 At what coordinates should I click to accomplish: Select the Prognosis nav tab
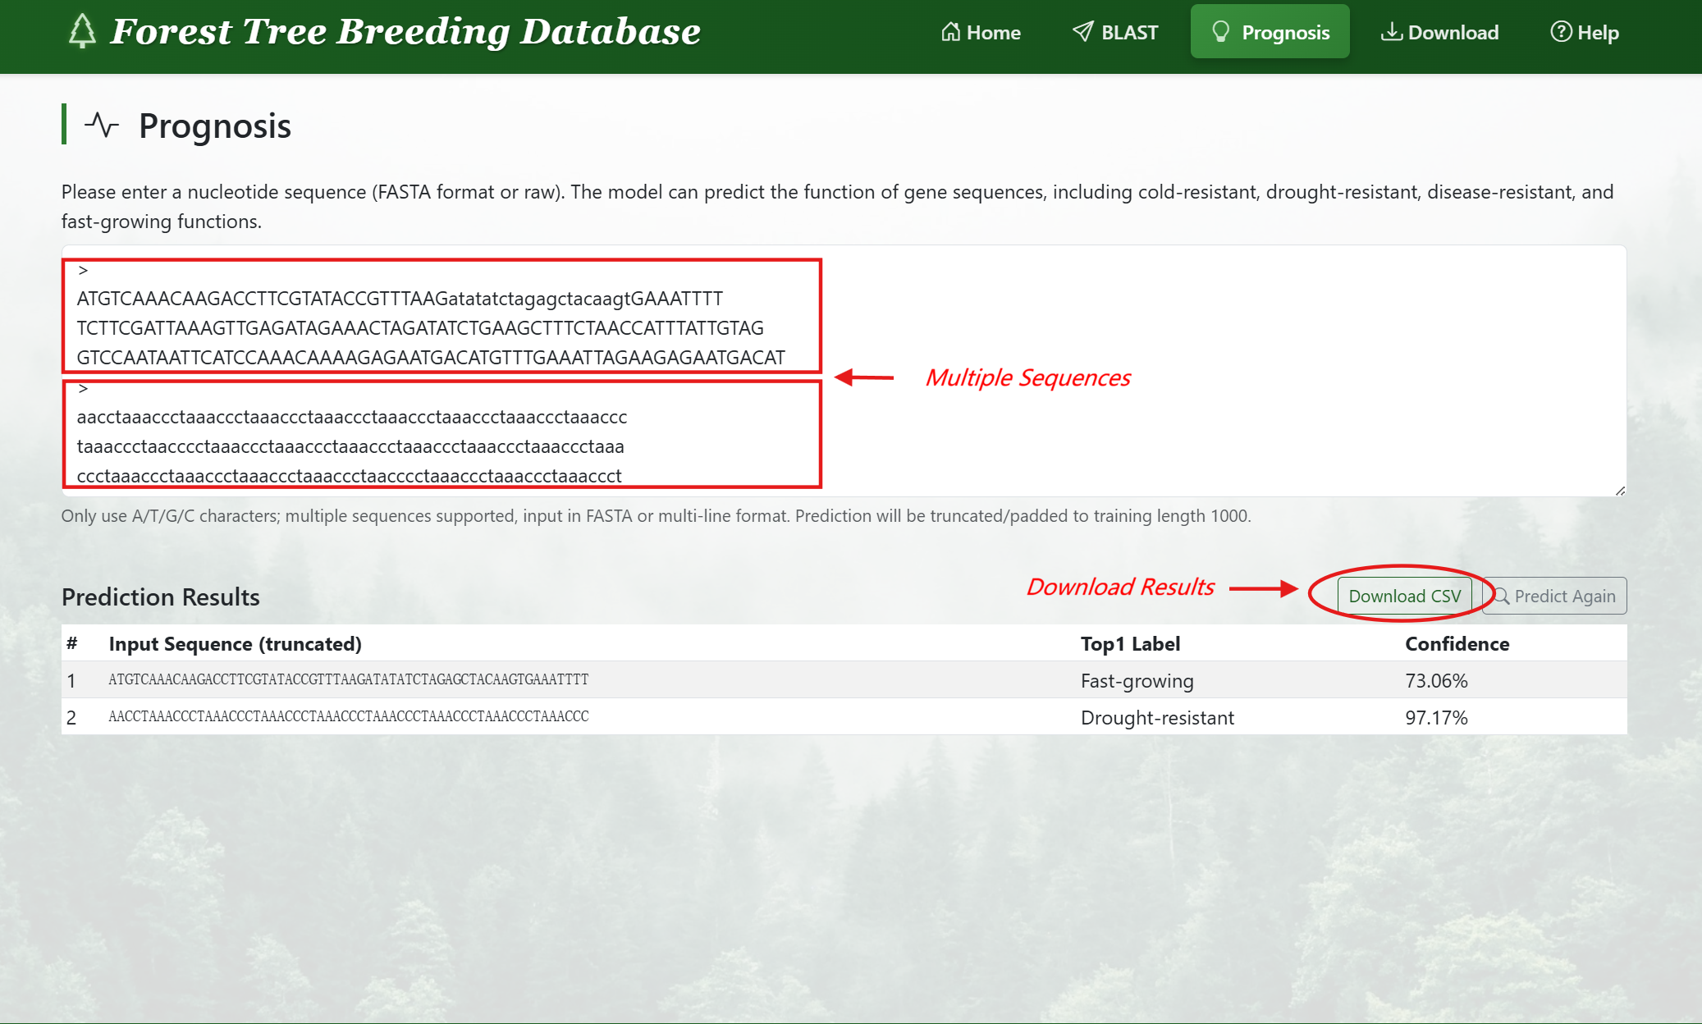[x=1270, y=31]
